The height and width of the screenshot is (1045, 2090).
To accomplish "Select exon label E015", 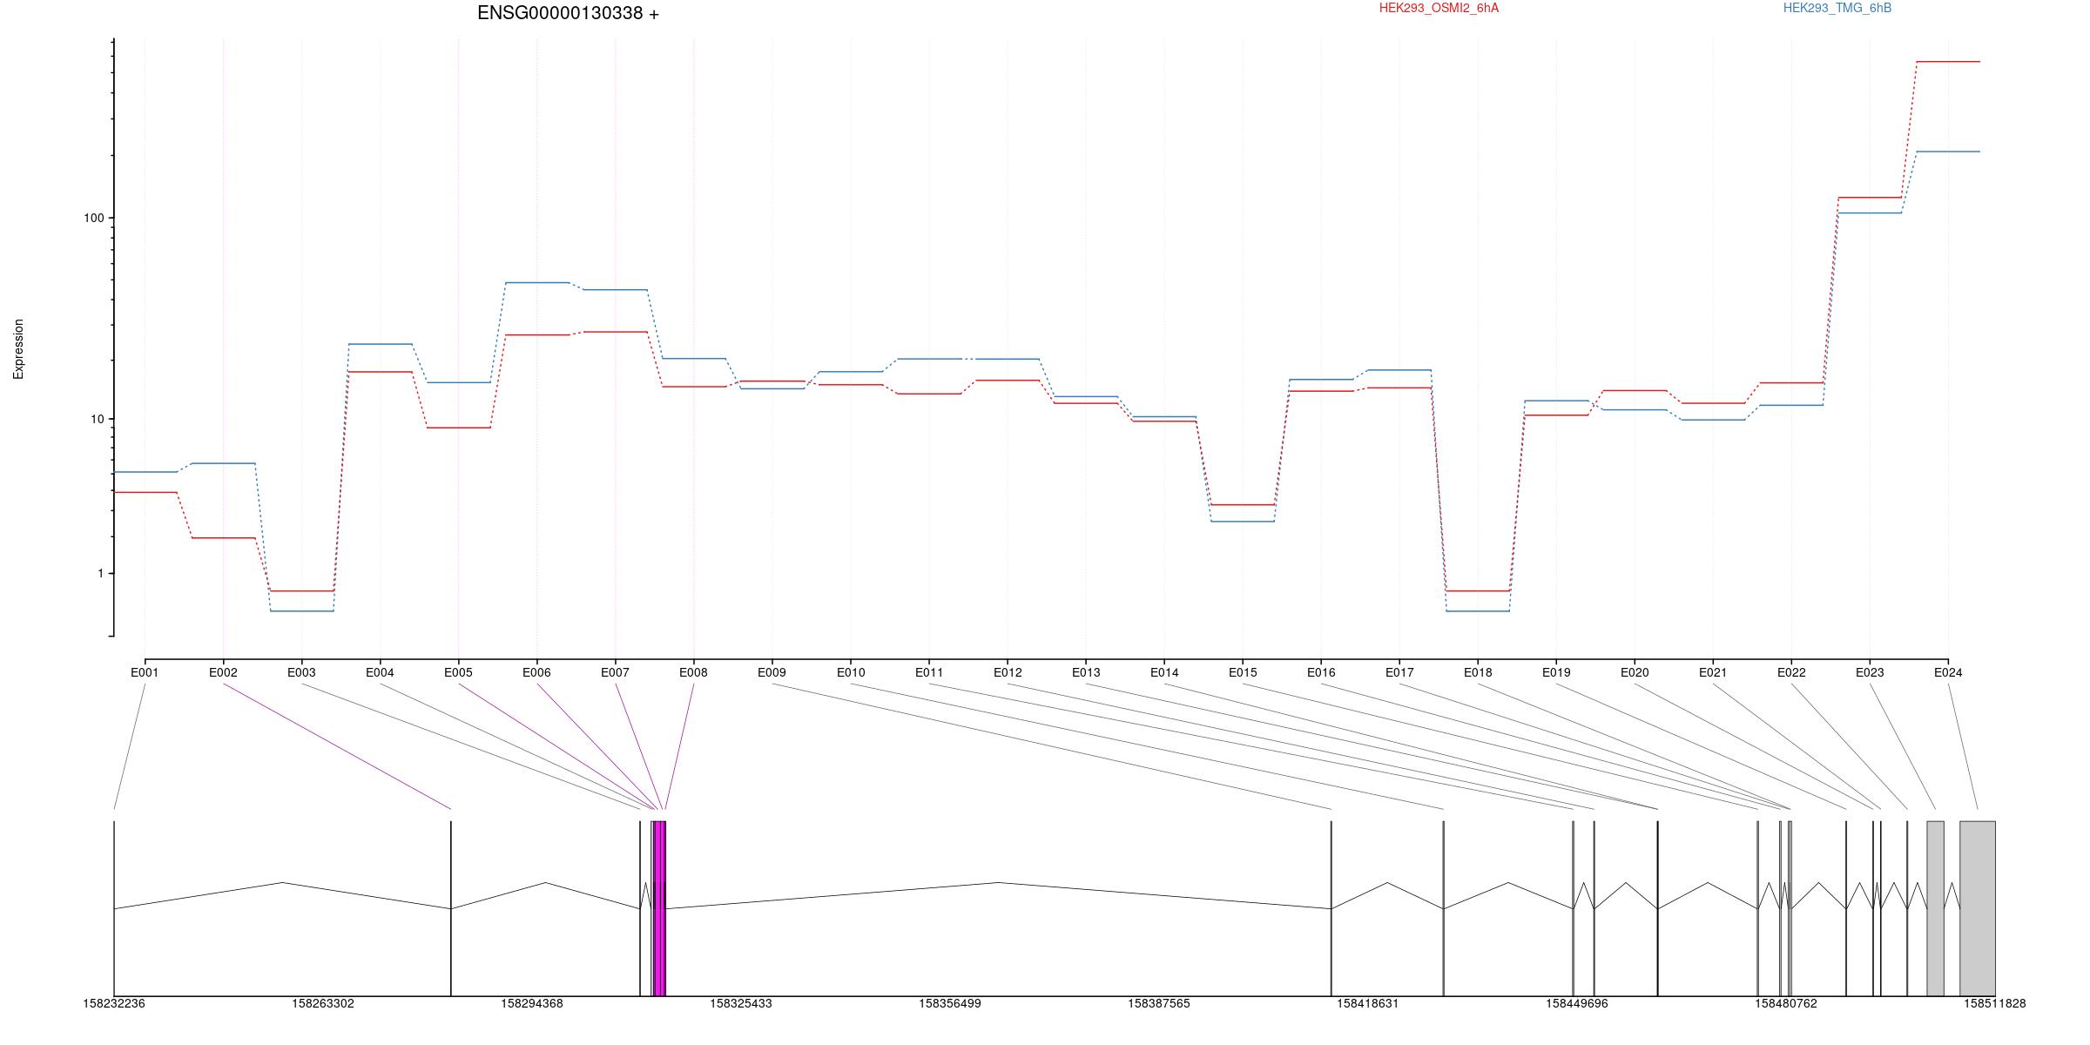I will click(1243, 672).
